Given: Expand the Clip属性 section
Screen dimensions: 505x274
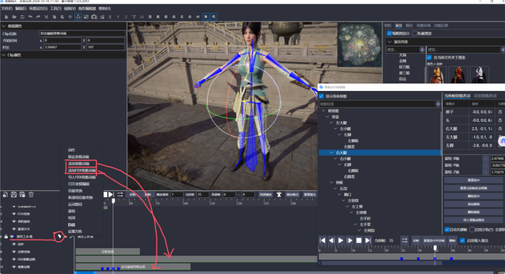Looking at the screenshot, I should point(4,54).
